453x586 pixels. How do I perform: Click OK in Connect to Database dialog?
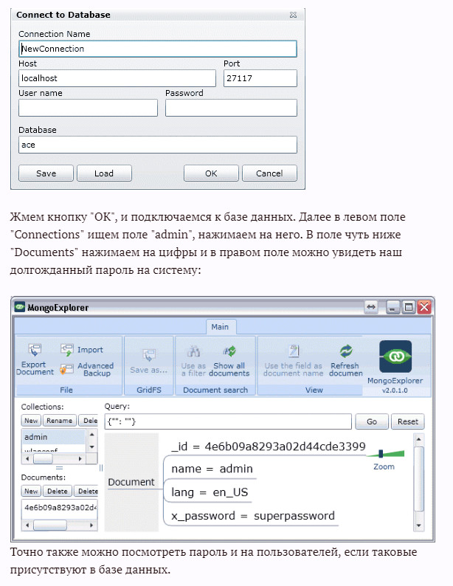click(211, 173)
